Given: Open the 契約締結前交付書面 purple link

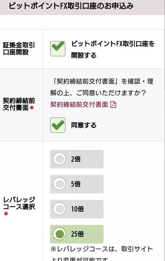Looking at the screenshot, I should tap(79, 105).
